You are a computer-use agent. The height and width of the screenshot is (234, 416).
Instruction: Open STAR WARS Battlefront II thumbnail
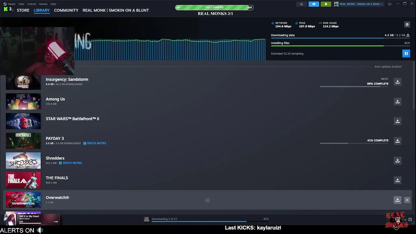tap(23, 121)
